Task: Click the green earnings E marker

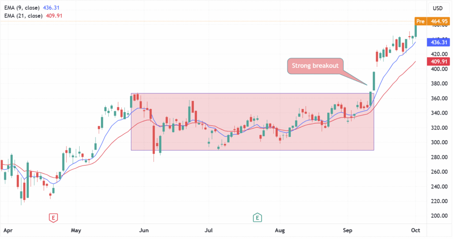Action: [x=257, y=217]
